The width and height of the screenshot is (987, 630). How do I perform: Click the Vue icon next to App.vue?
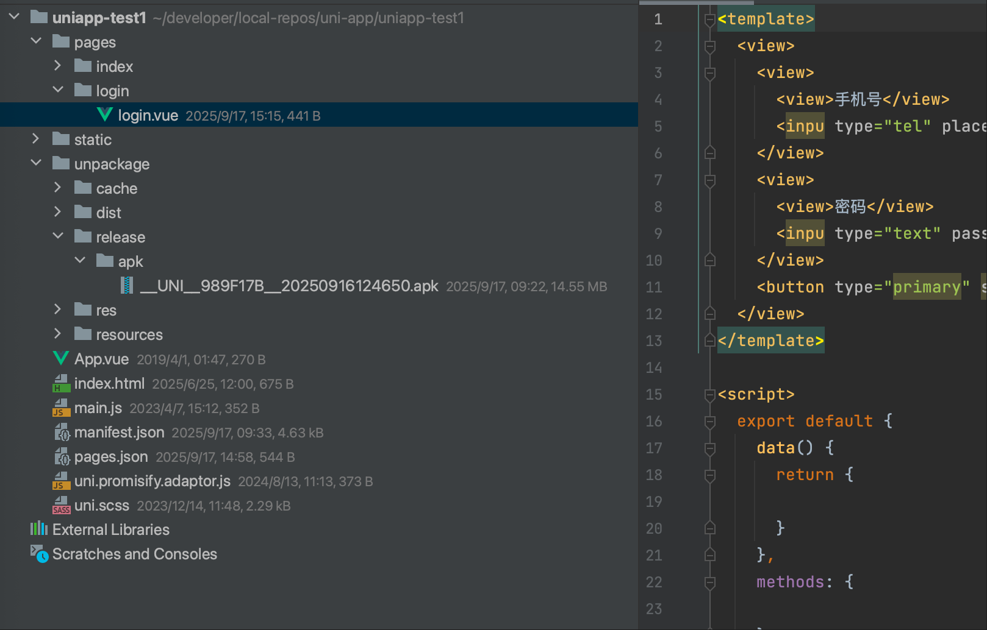click(61, 358)
